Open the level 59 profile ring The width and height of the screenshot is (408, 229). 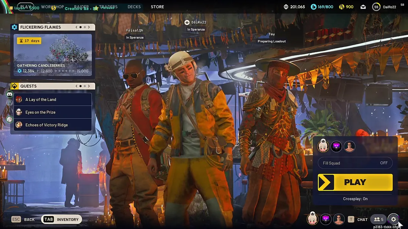coord(376,7)
